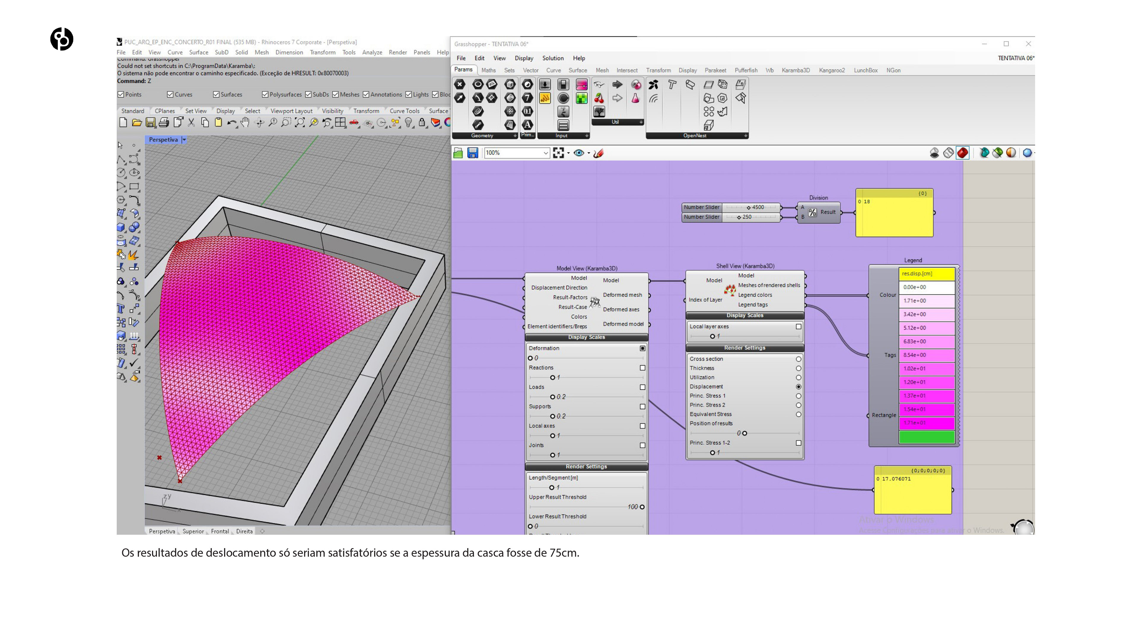Expand the preview eye dropdown arrow
The image size is (1139, 641).
(x=588, y=153)
